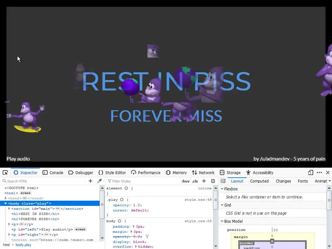Collapse the Grid section
The image size is (332, 249).
[x=222, y=205]
